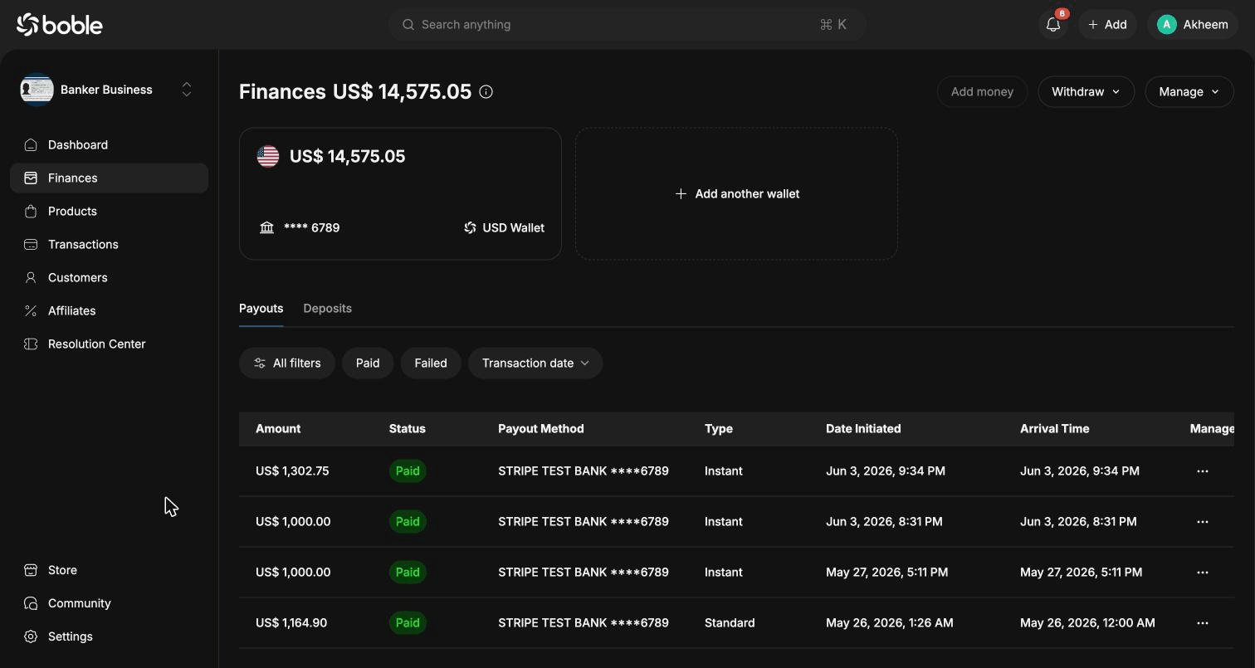1255x668 pixels.
Task: Click the Dashboard home icon
Action: pos(31,145)
